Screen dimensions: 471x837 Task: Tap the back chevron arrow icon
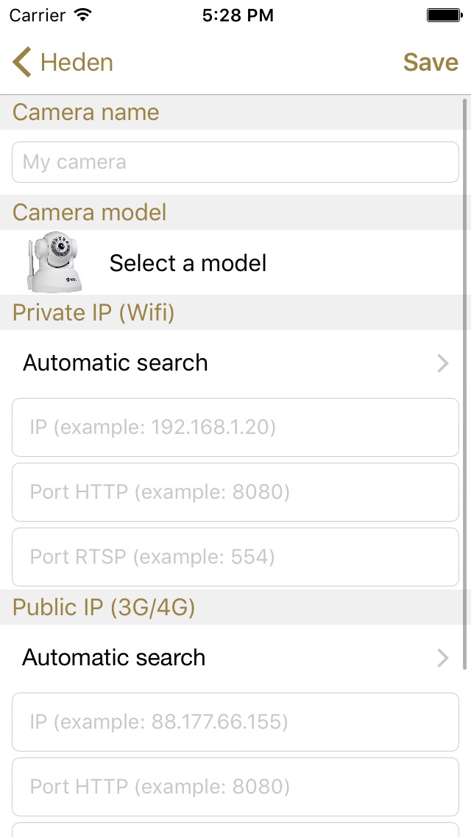pyautogui.click(x=22, y=62)
